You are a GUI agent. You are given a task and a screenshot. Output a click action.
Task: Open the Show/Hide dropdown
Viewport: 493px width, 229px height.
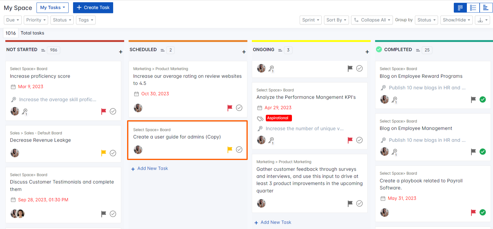456,20
